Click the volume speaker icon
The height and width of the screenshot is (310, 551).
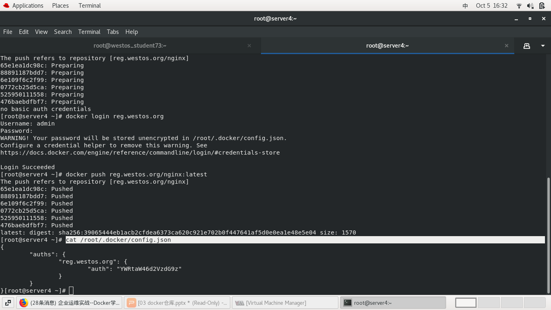530,6
